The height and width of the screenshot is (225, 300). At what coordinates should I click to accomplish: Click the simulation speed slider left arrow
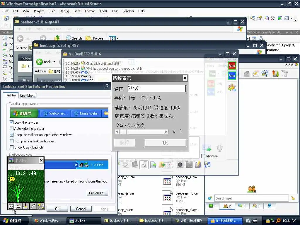[117, 132]
